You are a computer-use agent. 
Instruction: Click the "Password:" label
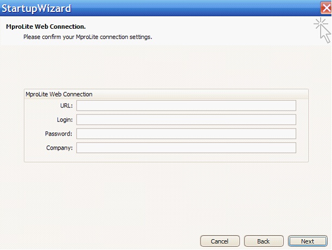59,134
